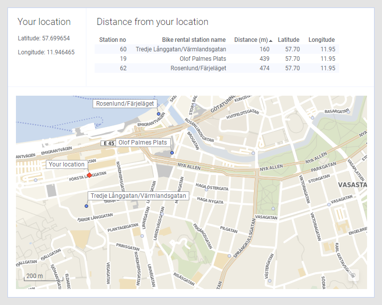Select the blue Olof Palmes Plats marker
382x305 pixels.
[172, 152]
